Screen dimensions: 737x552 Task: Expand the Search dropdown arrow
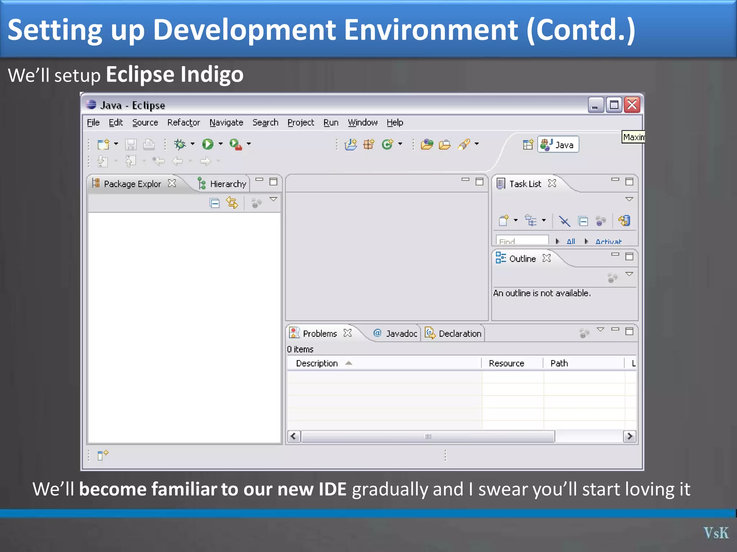(x=477, y=144)
